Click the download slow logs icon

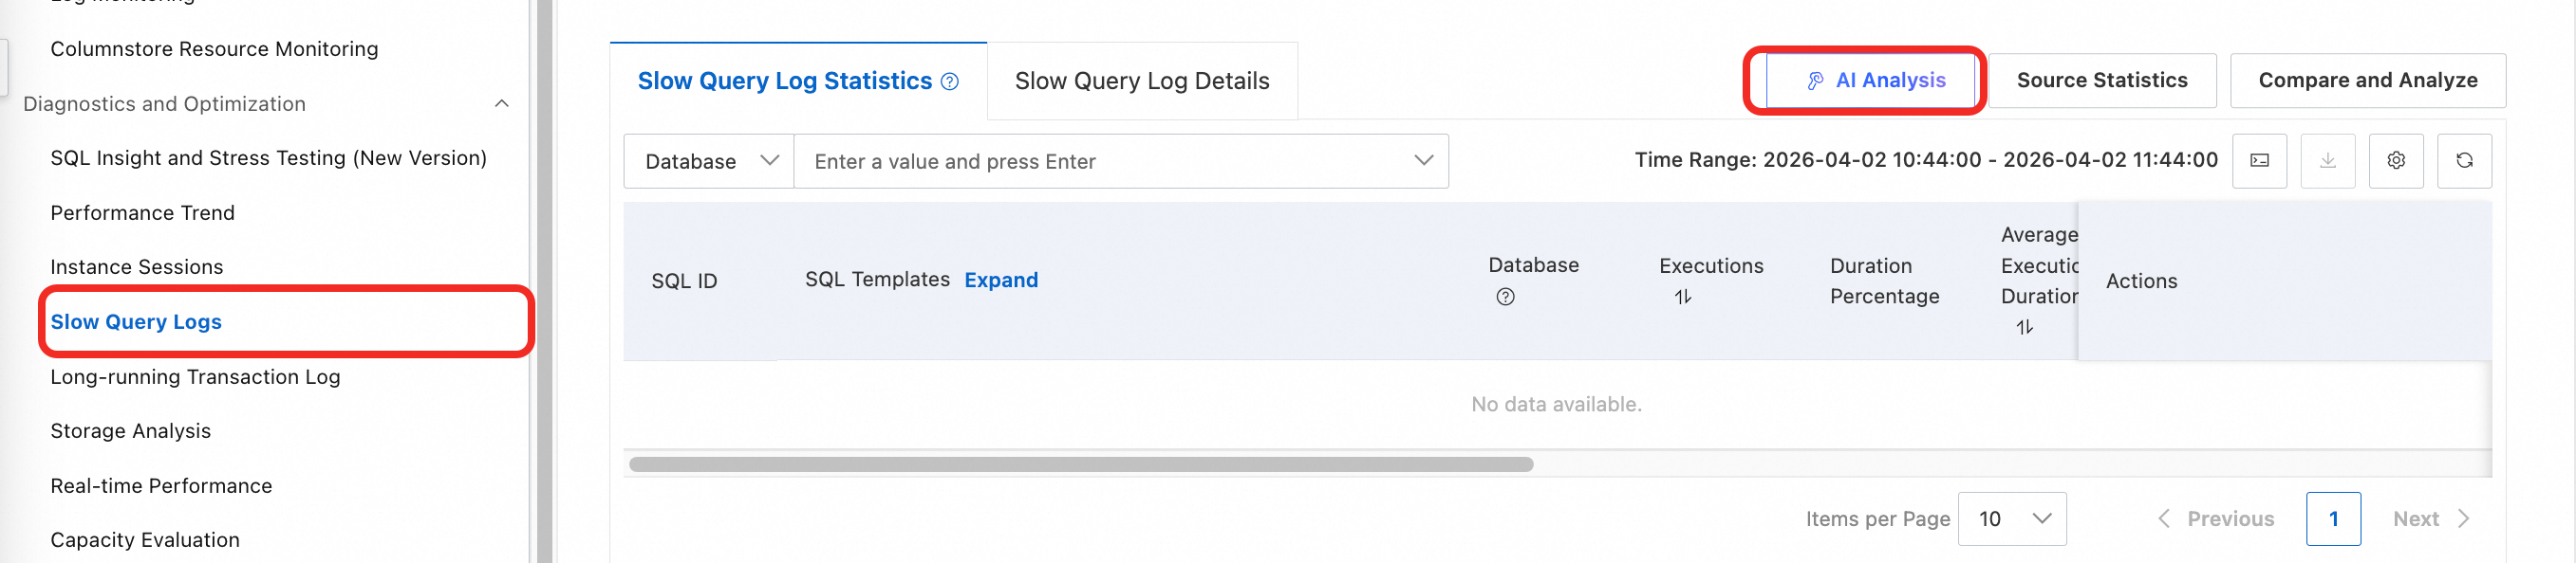tap(2327, 161)
